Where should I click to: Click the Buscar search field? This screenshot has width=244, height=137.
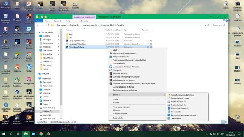coord(218,25)
